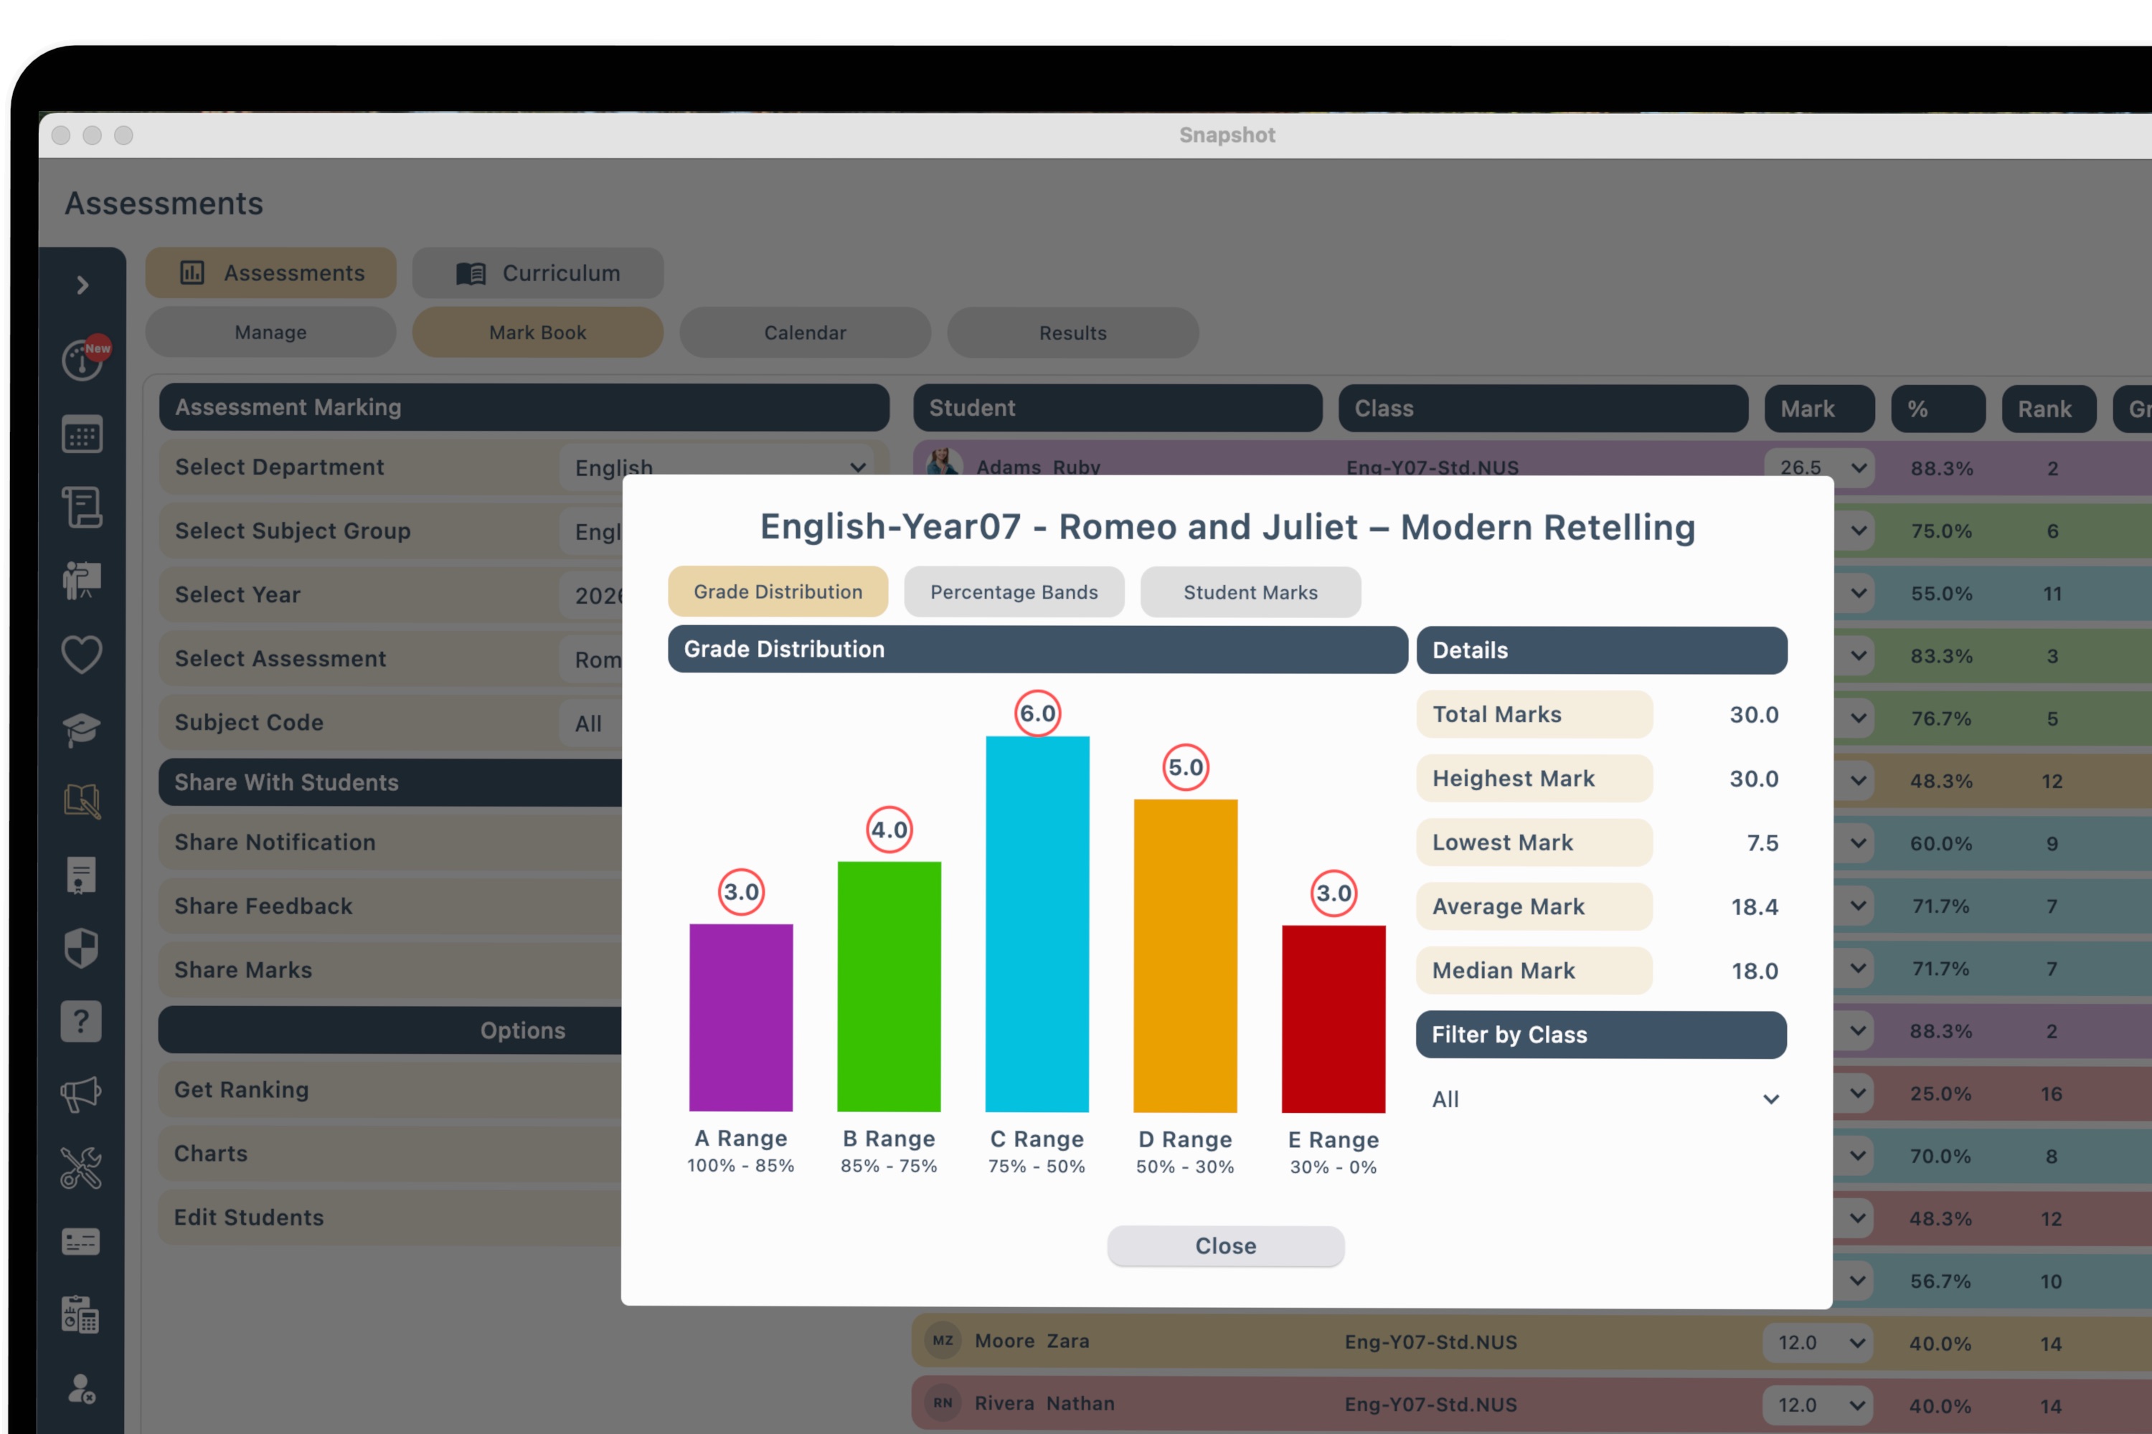The width and height of the screenshot is (2152, 1434).
Task: Click the Share Feedback row
Action: tap(390, 906)
